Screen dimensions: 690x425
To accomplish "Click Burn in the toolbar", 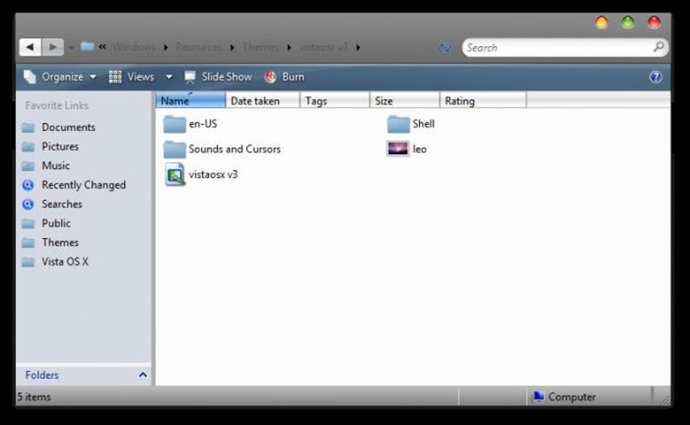I will point(285,77).
